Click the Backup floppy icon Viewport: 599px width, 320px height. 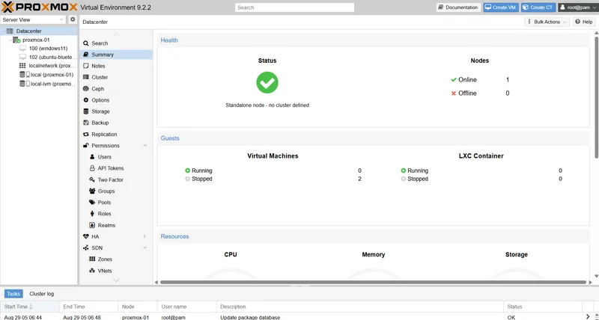click(x=86, y=123)
